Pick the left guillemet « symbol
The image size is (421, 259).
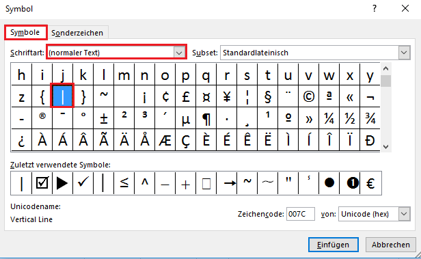point(350,96)
